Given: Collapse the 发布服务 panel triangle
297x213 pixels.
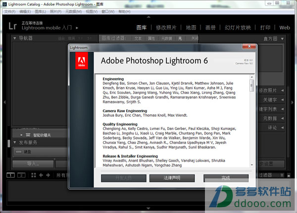Looking at the screenshot, I should pyautogui.click(x=14, y=142).
